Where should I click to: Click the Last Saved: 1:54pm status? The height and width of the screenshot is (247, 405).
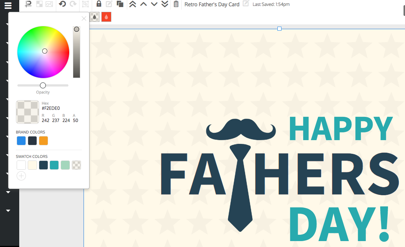tap(271, 4)
